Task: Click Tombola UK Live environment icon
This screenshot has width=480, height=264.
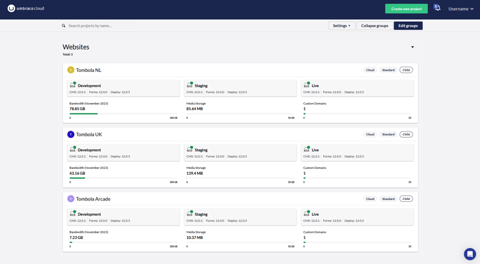Action: point(307,149)
